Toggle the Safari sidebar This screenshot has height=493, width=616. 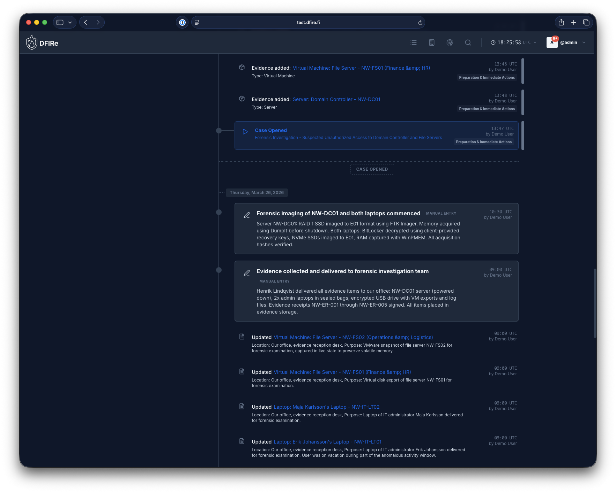coord(60,22)
